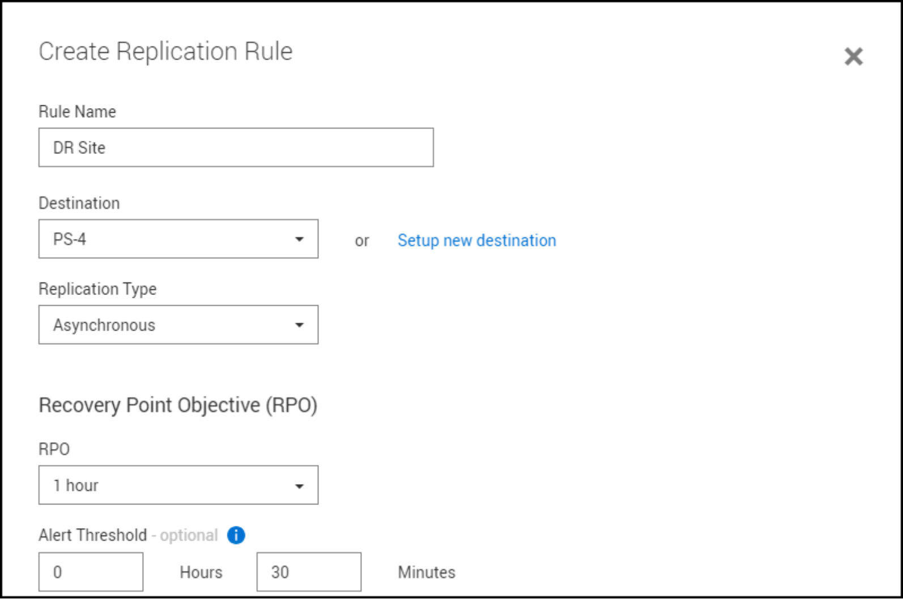Click the short RPO label above the dropdown
The height and width of the screenshot is (599, 903).
tap(54, 450)
